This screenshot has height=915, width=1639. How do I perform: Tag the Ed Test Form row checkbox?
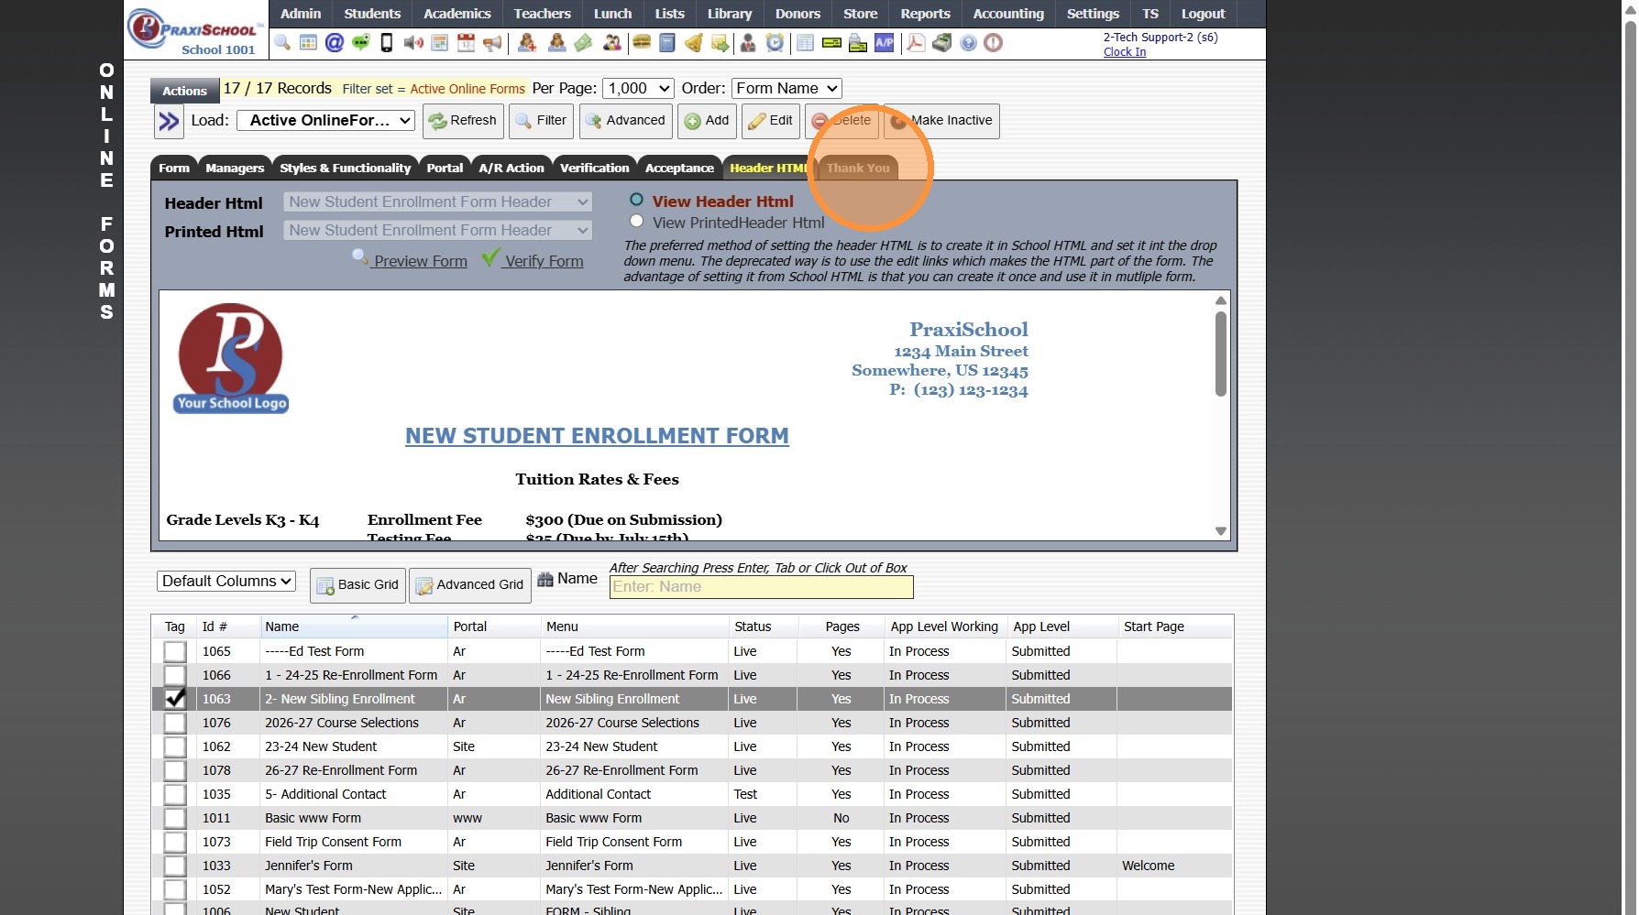[x=175, y=651]
